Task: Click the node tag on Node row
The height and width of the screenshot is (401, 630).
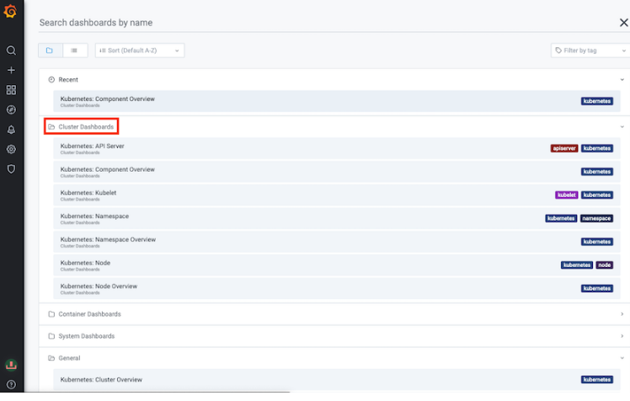Action: (x=604, y=265)
